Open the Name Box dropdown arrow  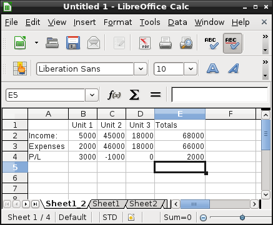(x=92, y=95)
